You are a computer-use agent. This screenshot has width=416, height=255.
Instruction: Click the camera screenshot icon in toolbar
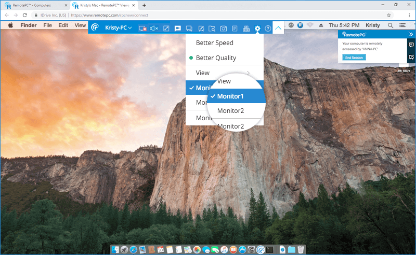223,28
